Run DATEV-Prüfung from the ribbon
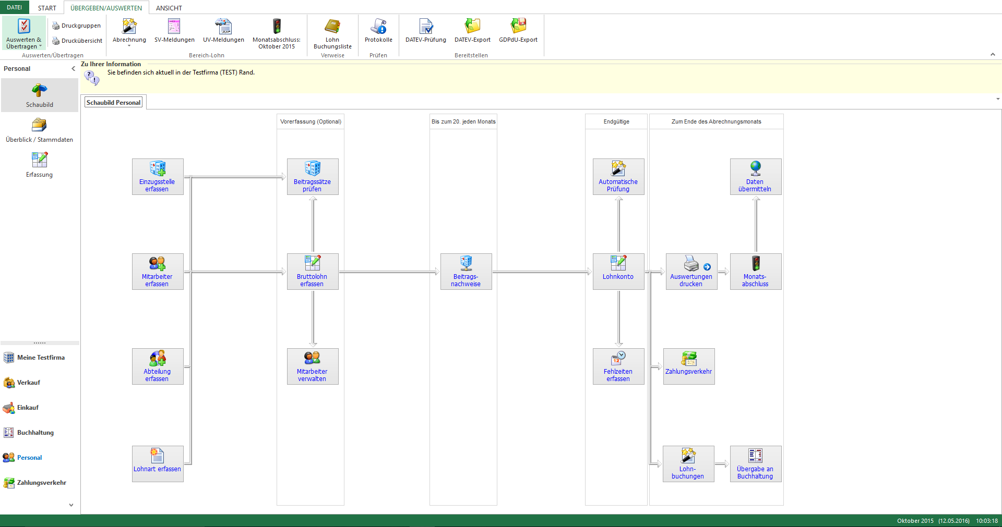The image size is (1002, 527). click(426, 27)
